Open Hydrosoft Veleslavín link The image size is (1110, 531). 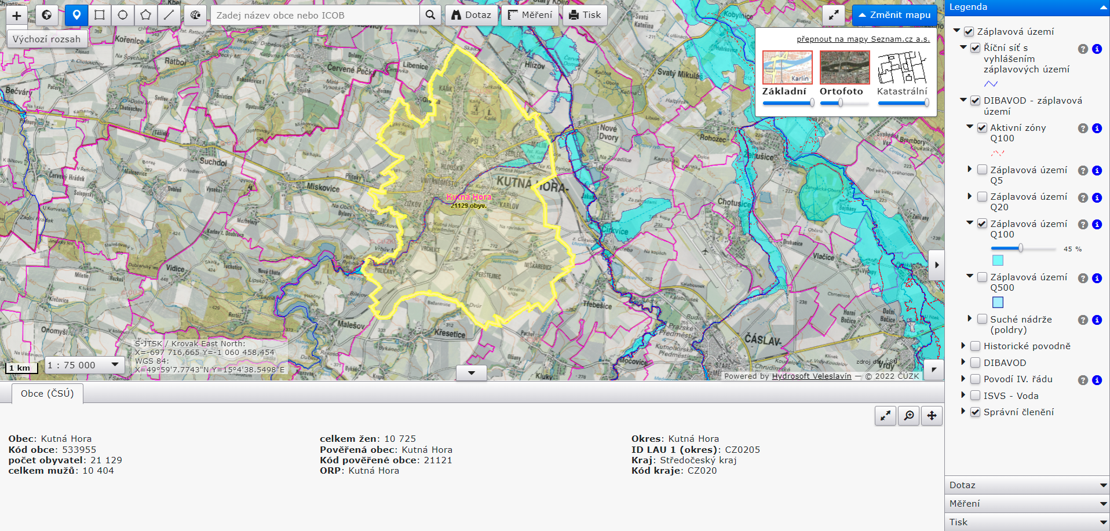tap(812, 376)
